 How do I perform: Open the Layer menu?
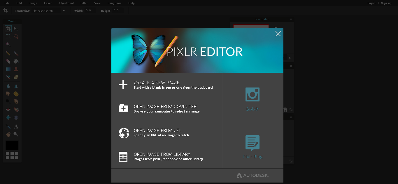48,3
